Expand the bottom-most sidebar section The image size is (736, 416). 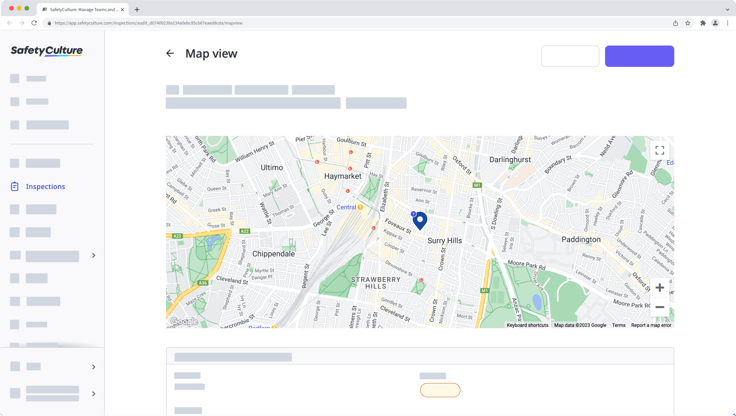93,394
